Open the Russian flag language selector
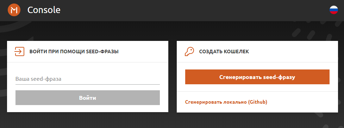Screen dimensions: 344x128 334,10
